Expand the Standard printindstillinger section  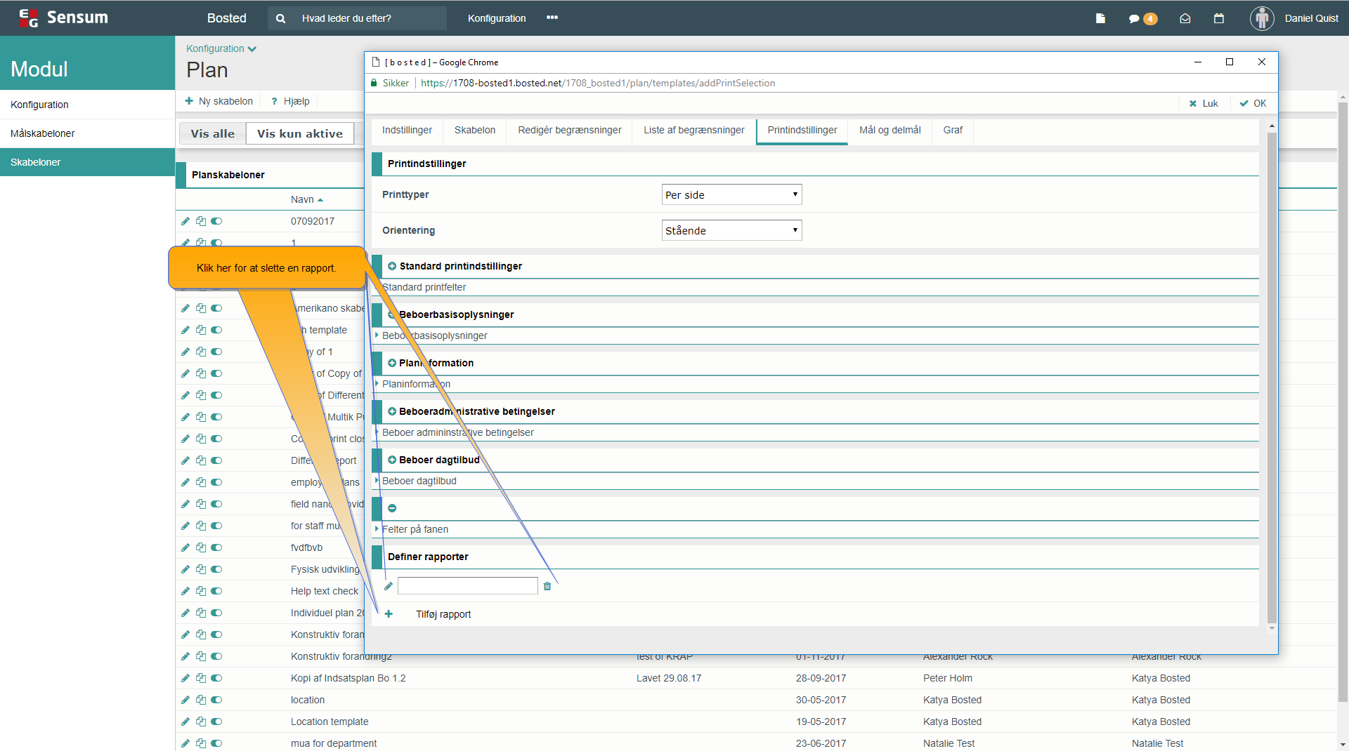392,266
